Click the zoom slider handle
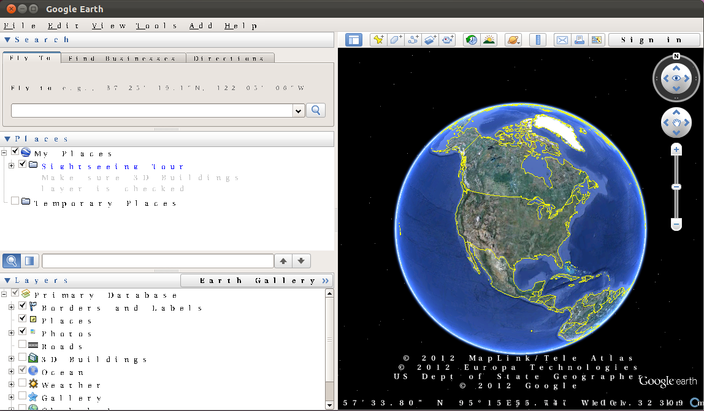This screenshot has height=411, width=704. coord(676,187)
